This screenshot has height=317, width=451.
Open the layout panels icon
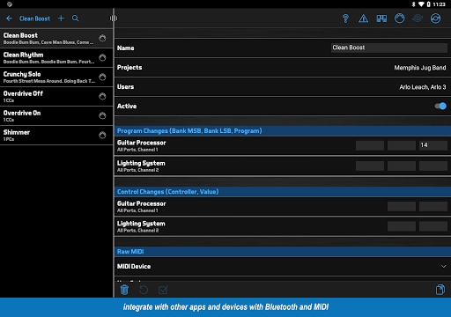tap(381, 18)
